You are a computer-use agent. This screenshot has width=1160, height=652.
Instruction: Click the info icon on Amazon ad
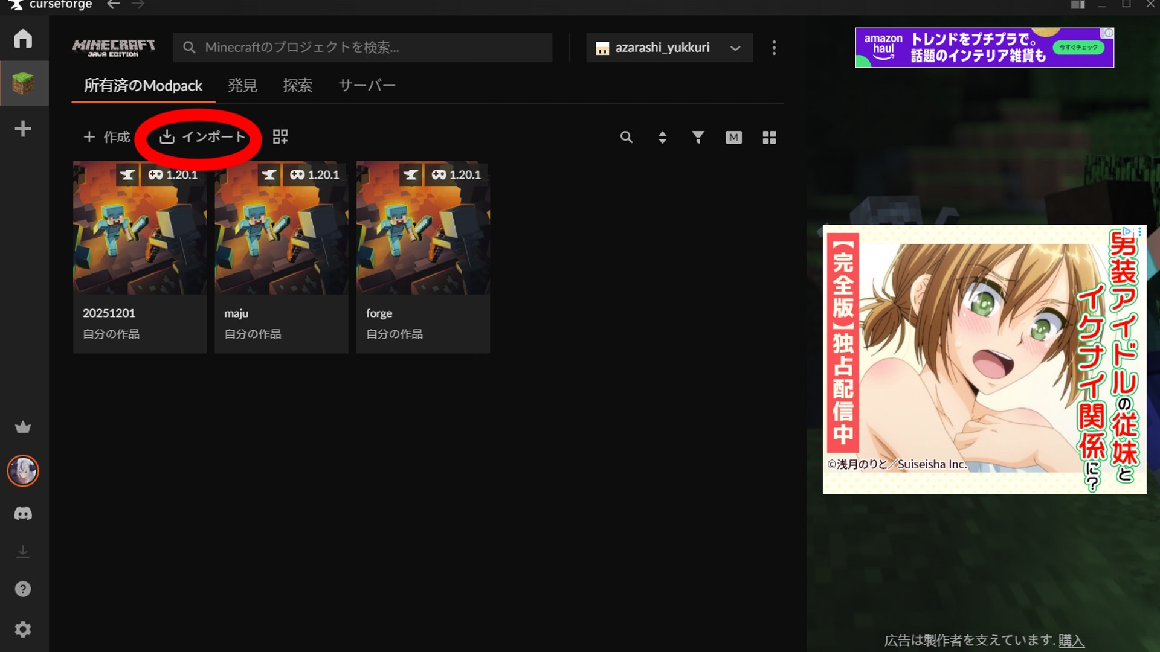coord(1109,33)
